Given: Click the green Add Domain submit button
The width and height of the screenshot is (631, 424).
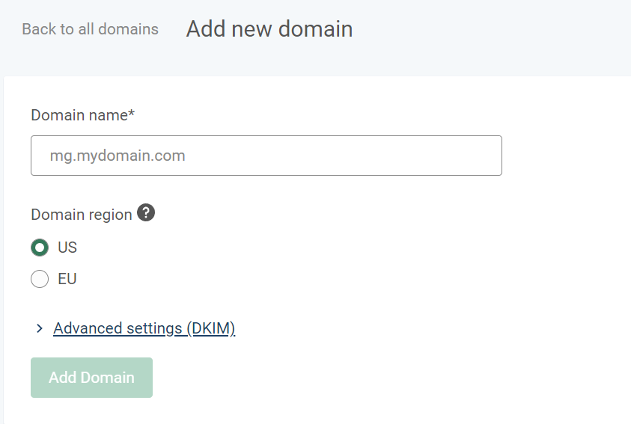Looking at the screenshot, I should 91,378.
